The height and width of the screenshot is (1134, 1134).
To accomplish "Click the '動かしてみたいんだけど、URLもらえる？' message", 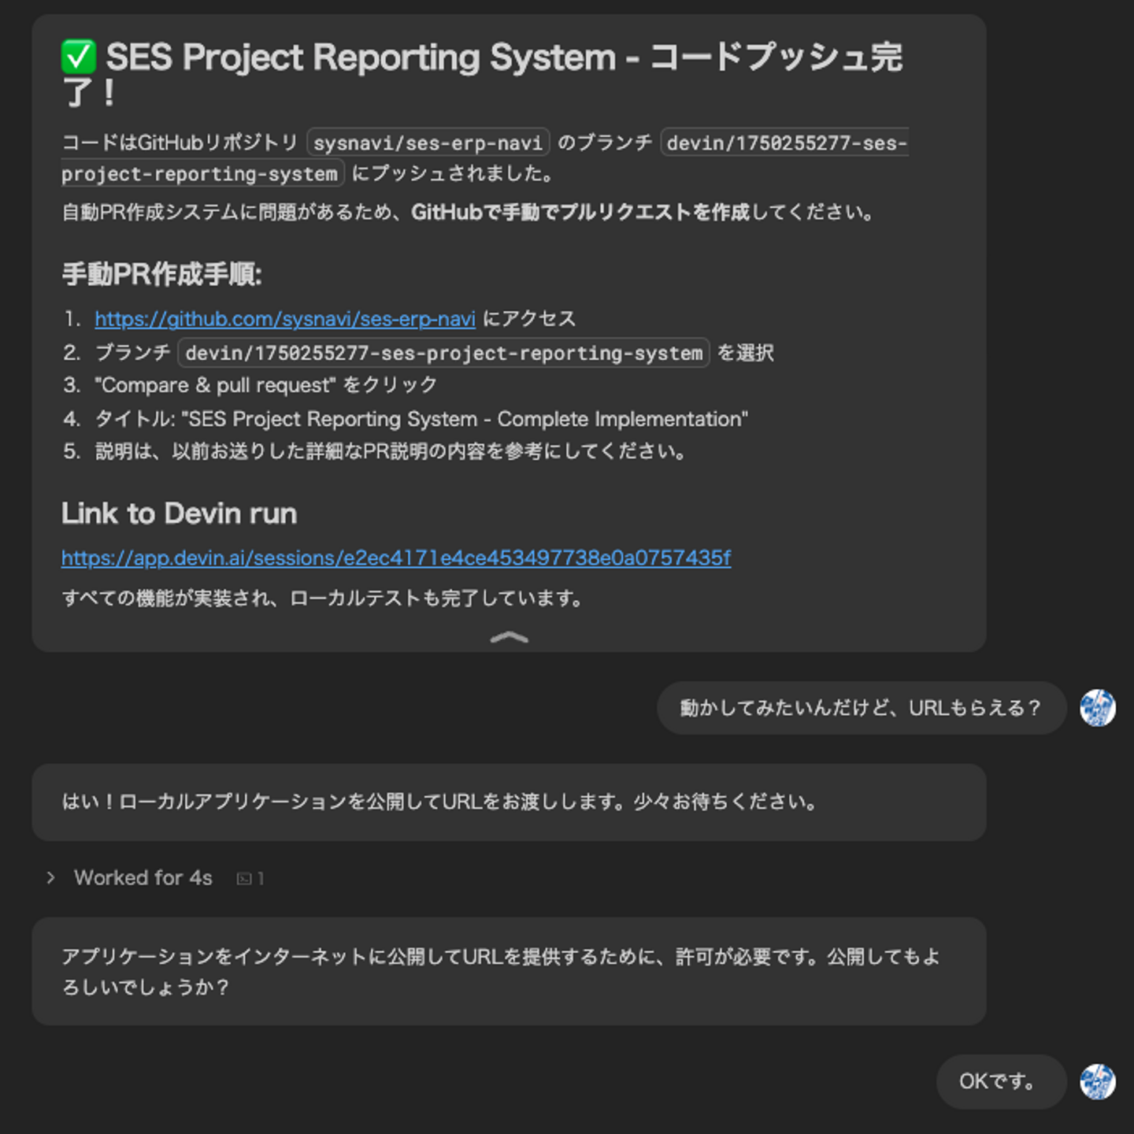I will (x=862, y=708).
